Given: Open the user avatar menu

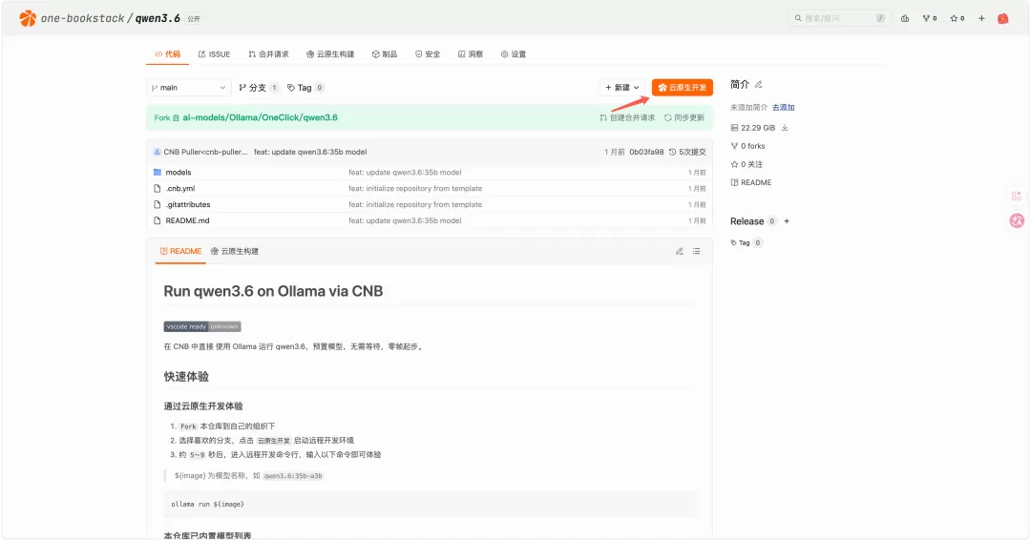Looking at the screenshot, I should 1002,18.
